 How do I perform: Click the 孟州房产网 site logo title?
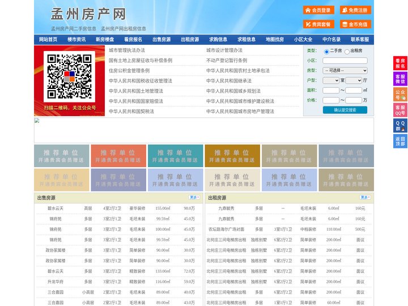tap(88, 14)
